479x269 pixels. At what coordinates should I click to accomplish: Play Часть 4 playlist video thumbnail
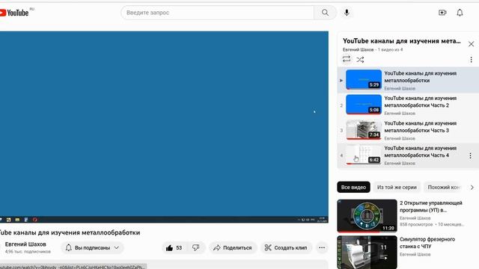point(364,155)
